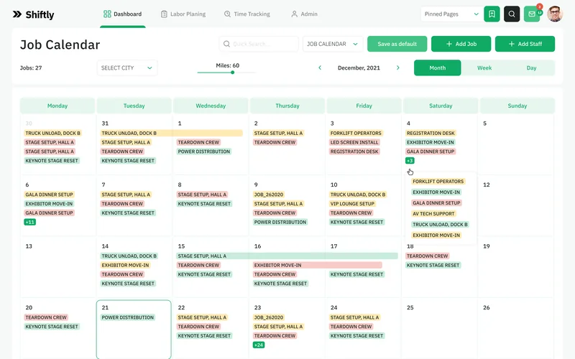Open TRUCK UNLOAD, DOCK B bar on December 31
Viewport: 575px width, 359px height.
coord(171,133)
